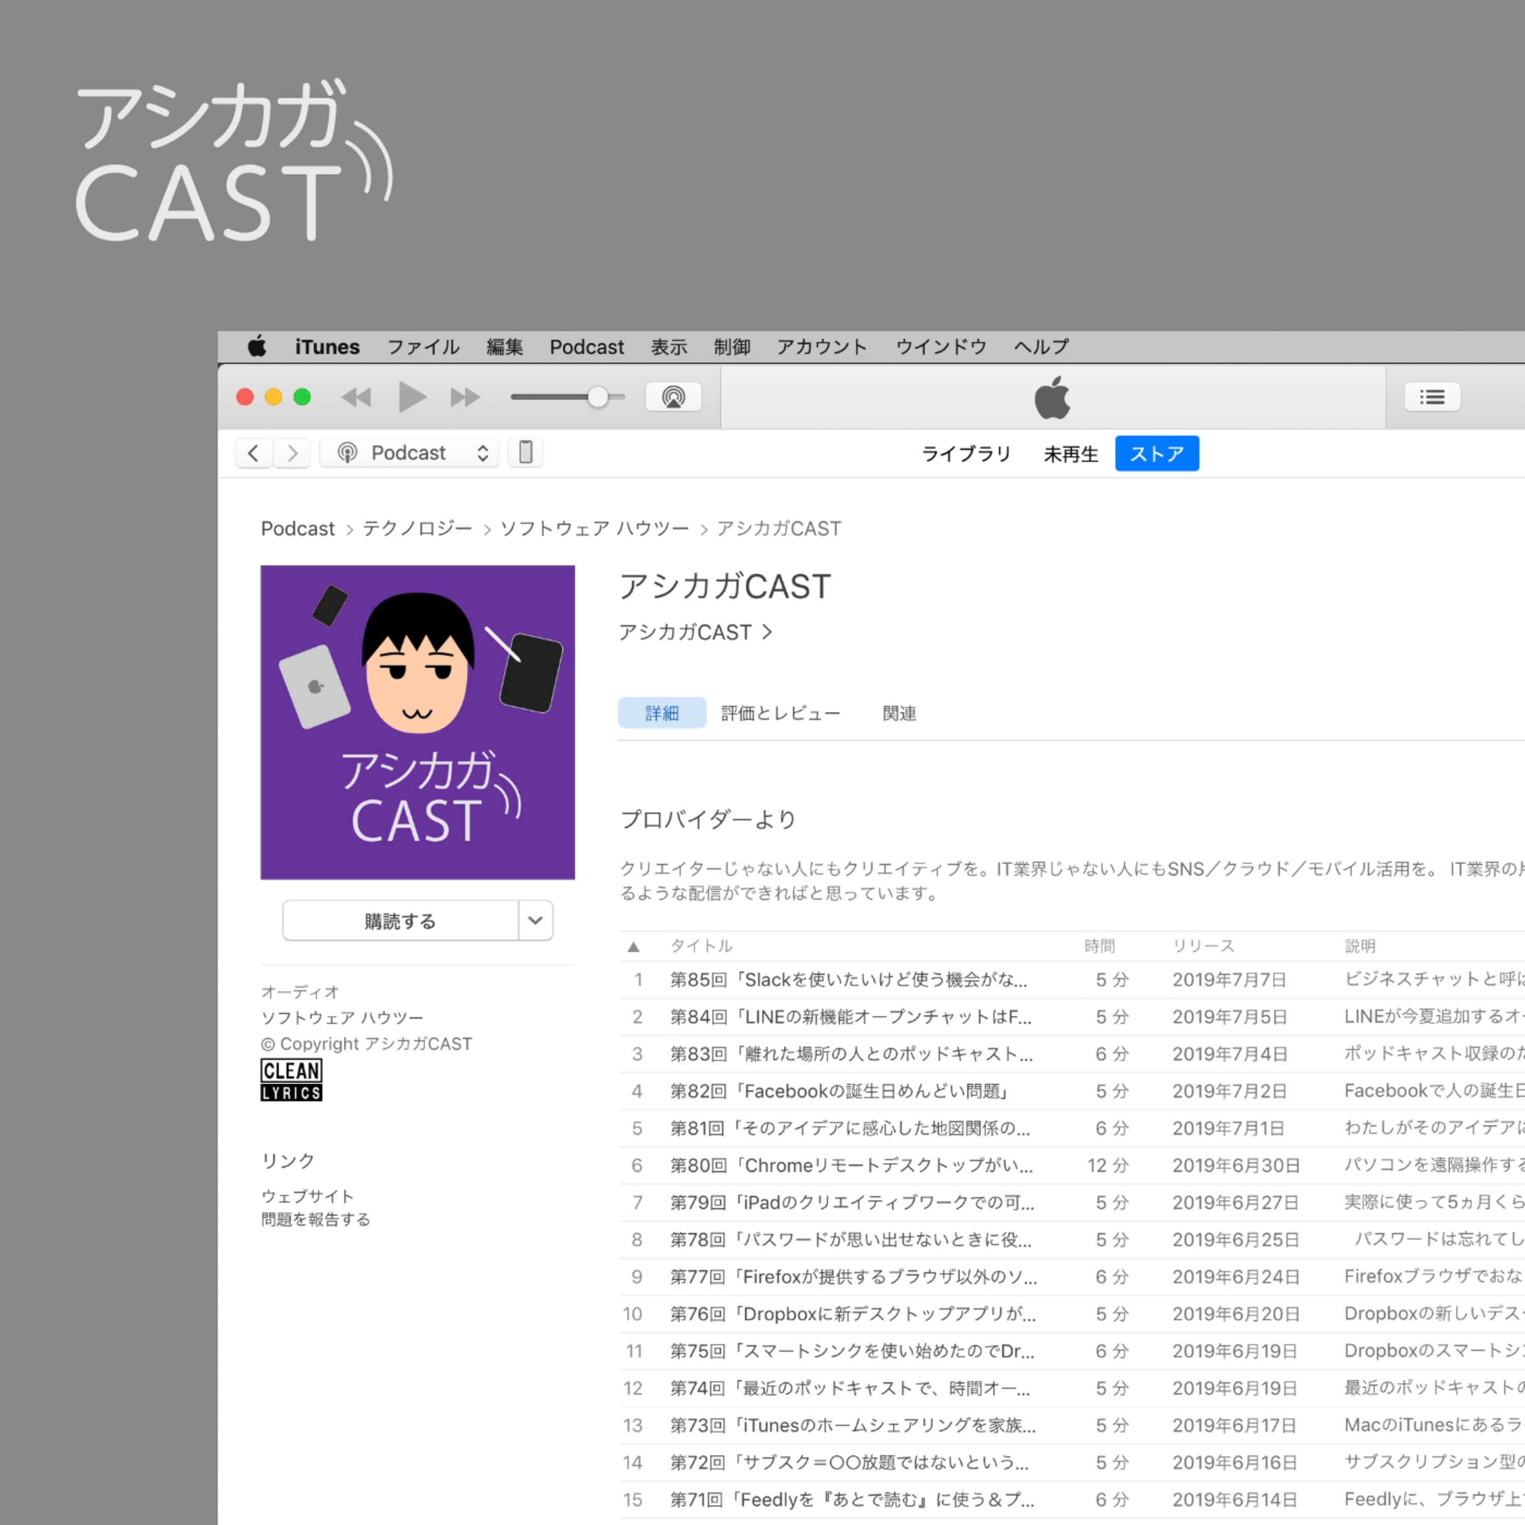Click ソフトウェア ハウツー breadcrumb link
1525x1525 pixels.
pyautogui.click(x=594, y=529)
